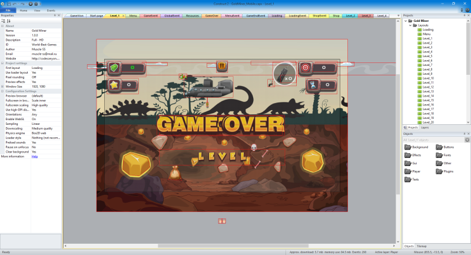Pin the Properties panel

55,15
